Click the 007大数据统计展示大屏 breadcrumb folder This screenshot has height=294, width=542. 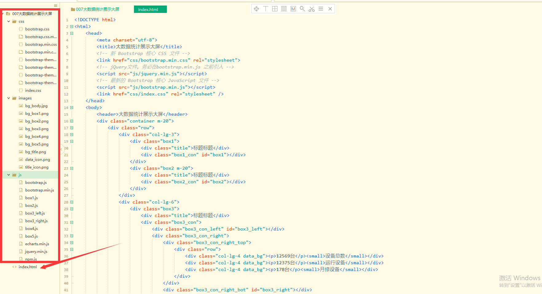pyautogui.click(x=95, y=10)
